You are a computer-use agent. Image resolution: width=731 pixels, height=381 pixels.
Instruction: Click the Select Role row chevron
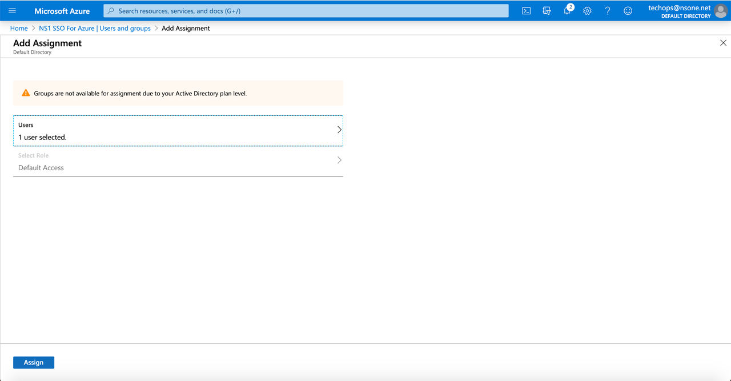tap(339, 160)
